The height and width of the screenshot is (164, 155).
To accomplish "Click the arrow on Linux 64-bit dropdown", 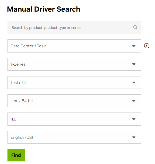I will pyautogui.click(x=134, y=101).
